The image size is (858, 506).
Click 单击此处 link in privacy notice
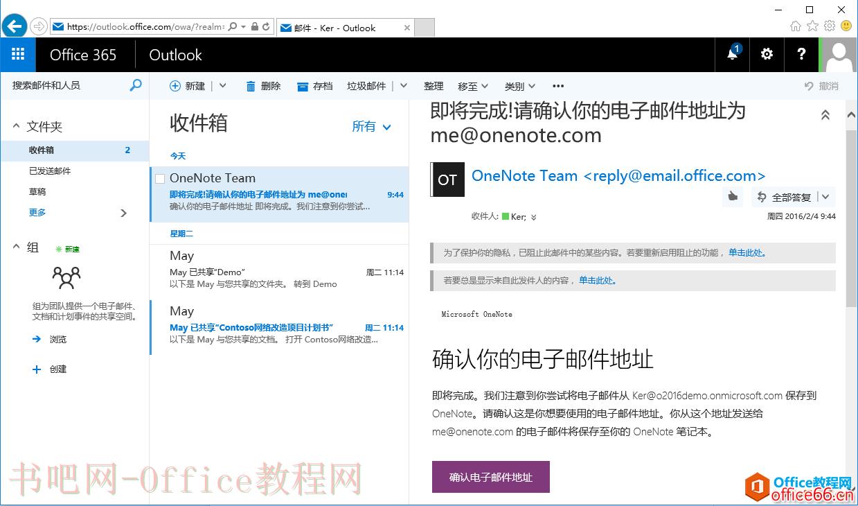(x=747, y=253)
